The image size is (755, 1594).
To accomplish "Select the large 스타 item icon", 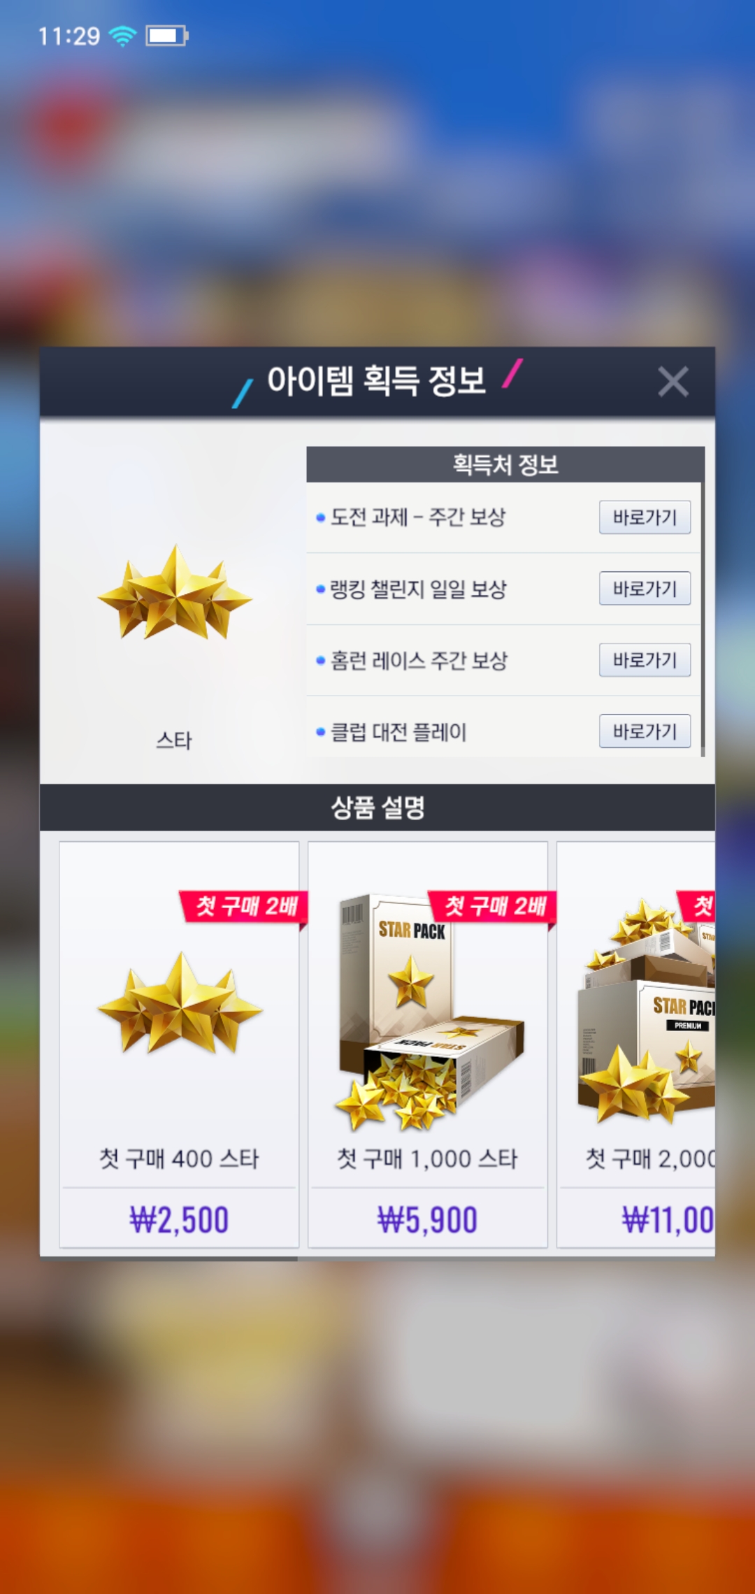I will [174, 593].
